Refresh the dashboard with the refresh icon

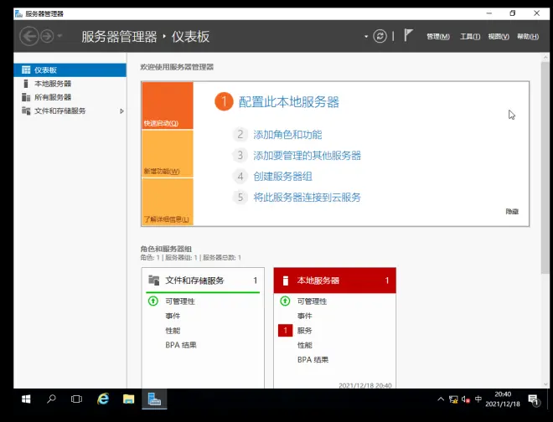pos(380,36)
